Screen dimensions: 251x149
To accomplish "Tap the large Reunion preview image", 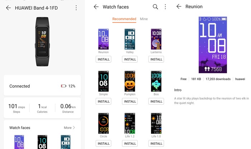I will pos(213,45).
